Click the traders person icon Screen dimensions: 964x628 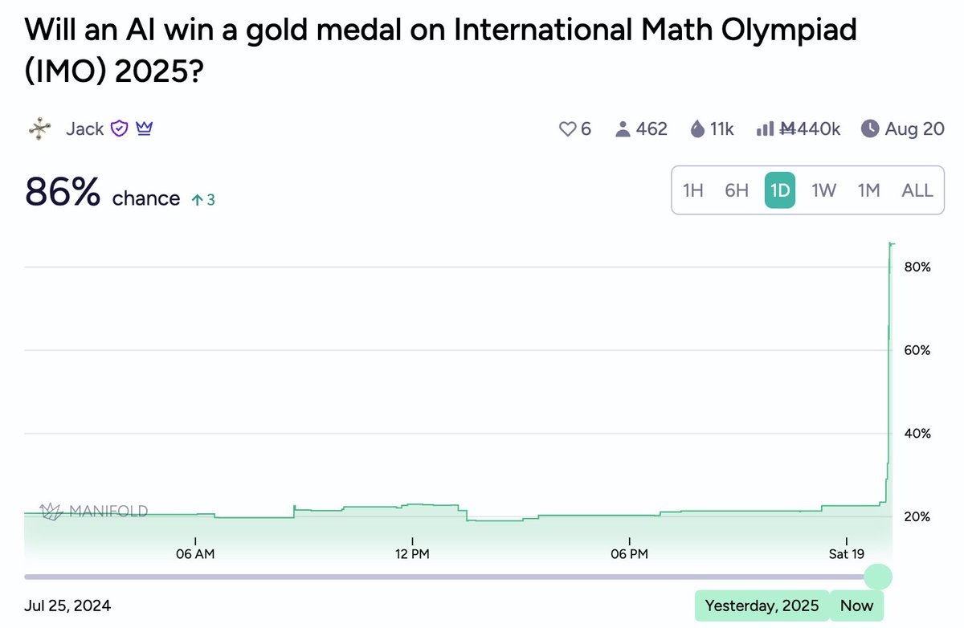[x=622, y=128]
